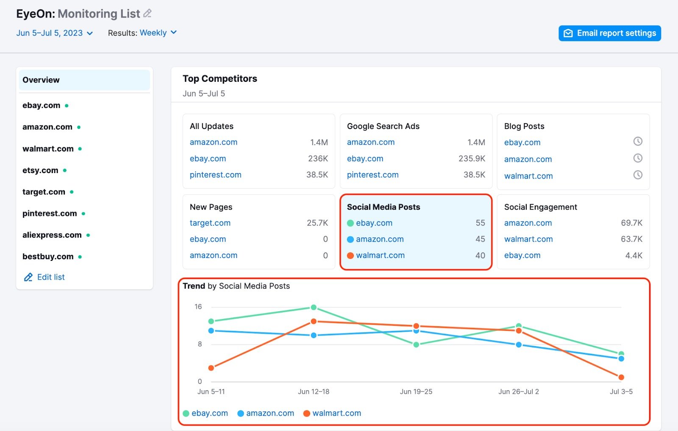Click the clock icon beside ebay.com Blog Posts
Image resolution: width=678 pixels, height=431 pixels.
click(638, 142)
